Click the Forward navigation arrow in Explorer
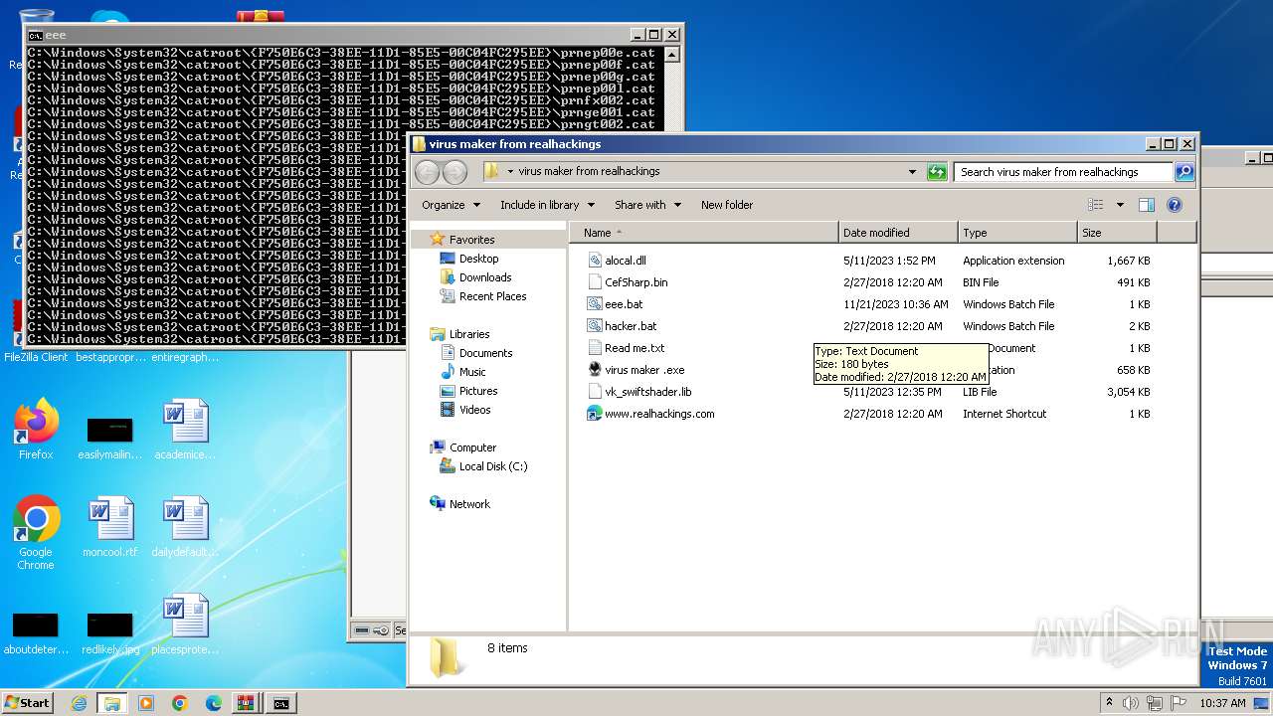The image size is (1273, 716). (x=455, y=172)
